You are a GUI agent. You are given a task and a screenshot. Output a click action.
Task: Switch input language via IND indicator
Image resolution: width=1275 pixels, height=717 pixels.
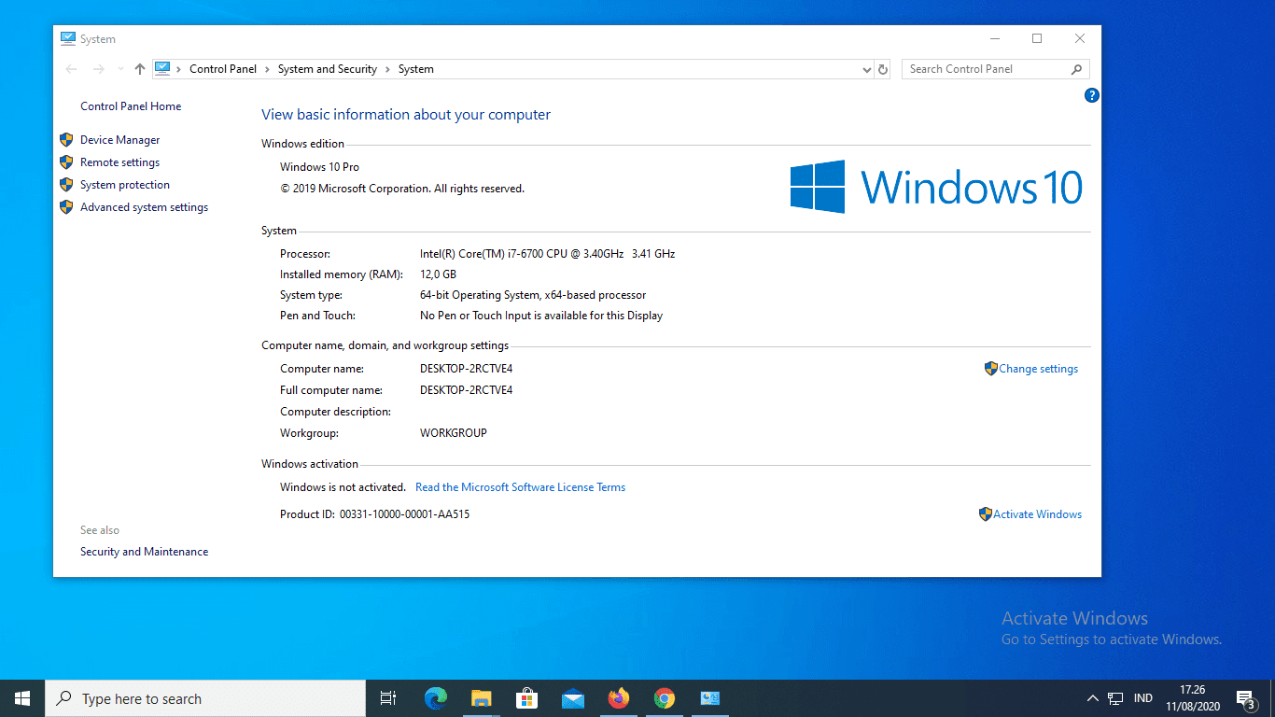1143,698
